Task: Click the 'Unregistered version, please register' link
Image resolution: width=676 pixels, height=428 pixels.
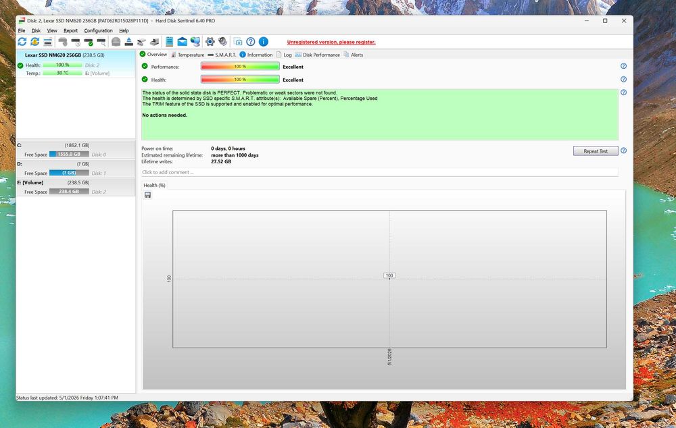Action: pyautogui.click(x=331, y=43)
